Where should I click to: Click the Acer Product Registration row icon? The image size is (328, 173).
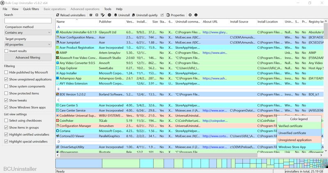click(x=57, y=48)
